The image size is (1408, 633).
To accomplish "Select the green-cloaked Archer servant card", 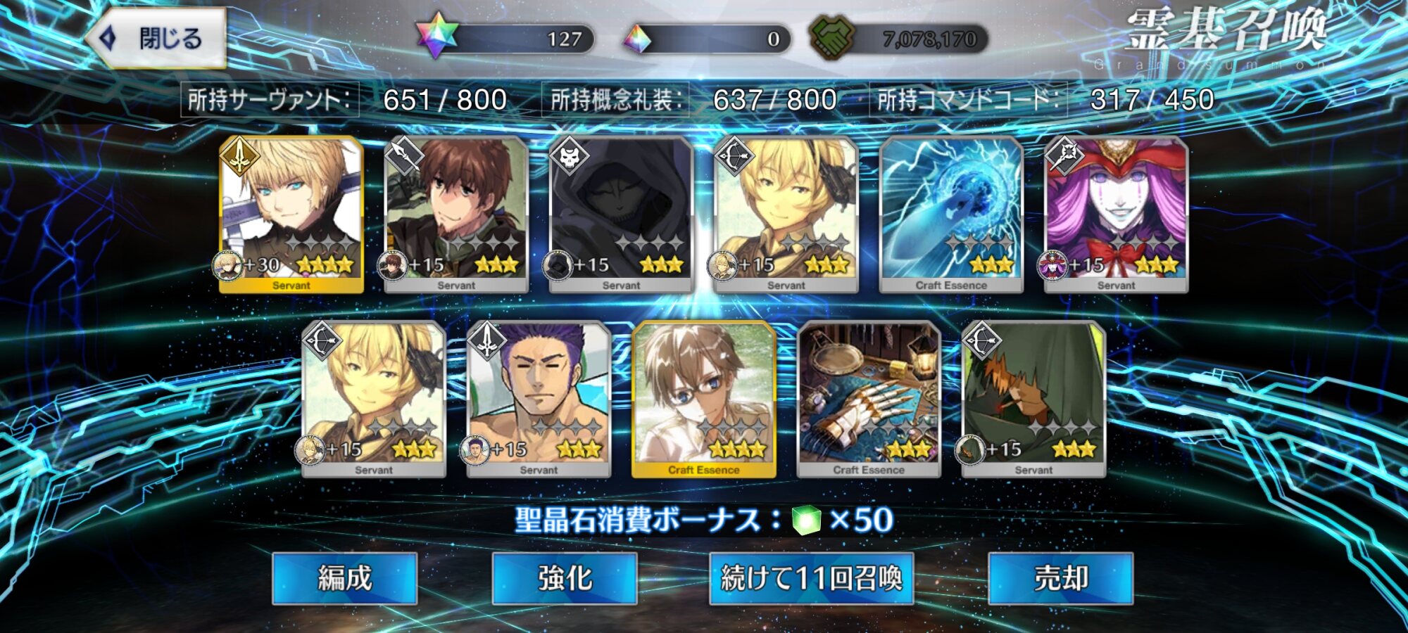I will [1033, 399].
